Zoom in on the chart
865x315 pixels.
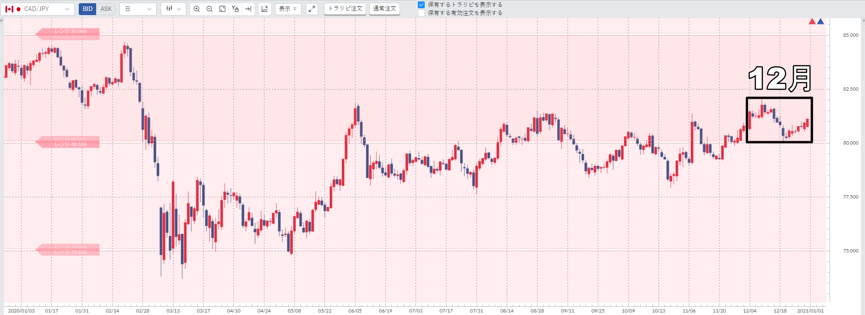pyautogui.click(x=197, y=9)
